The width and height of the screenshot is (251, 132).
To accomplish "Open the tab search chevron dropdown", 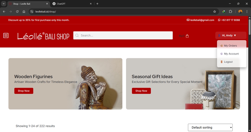I will pos(4,4).
